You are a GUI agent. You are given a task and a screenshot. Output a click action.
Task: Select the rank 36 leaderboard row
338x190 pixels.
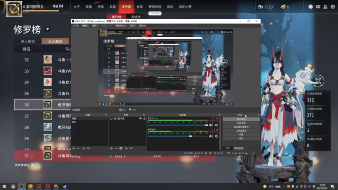click(43, 105)
